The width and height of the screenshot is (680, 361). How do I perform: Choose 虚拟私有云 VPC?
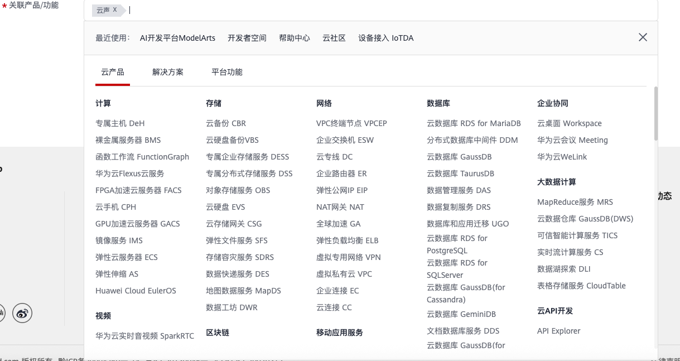pyautogui.click(x=344, y=274)
